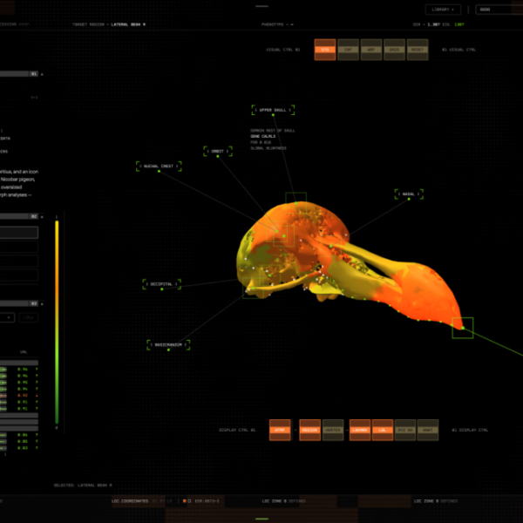523x523 pixels.
Task: Click the green dot under UPPER SKULL label
Action: (273, 115)
